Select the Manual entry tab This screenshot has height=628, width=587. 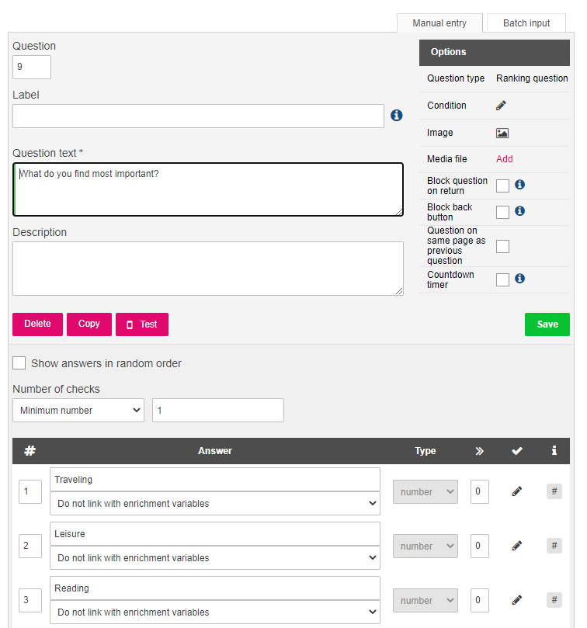coord(439,23)
